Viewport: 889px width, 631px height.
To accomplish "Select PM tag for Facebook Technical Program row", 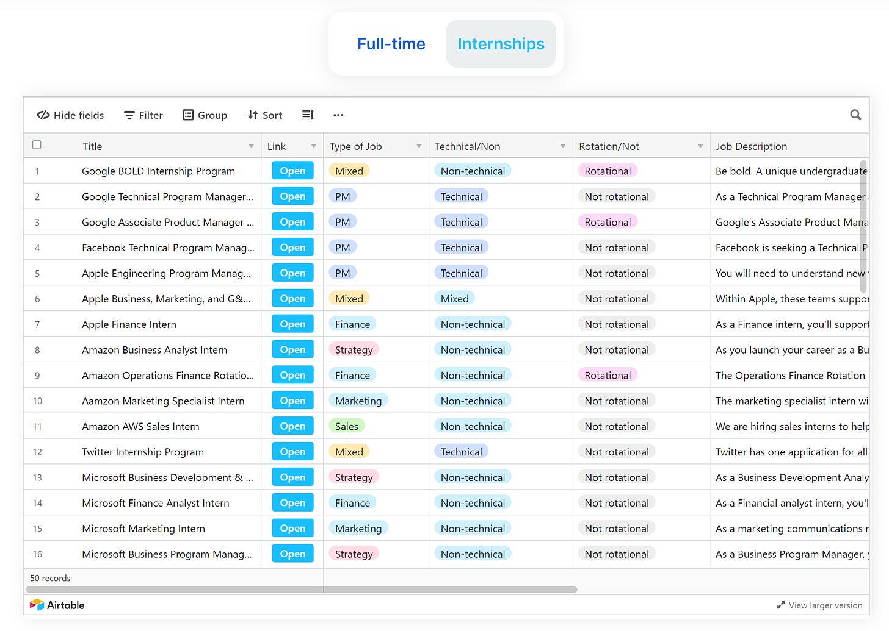I will tap(343, 248).
